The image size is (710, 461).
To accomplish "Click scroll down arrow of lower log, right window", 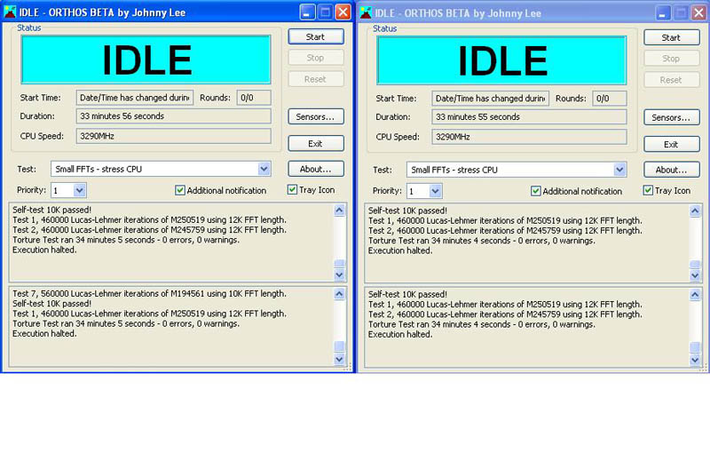I will 695,361.
